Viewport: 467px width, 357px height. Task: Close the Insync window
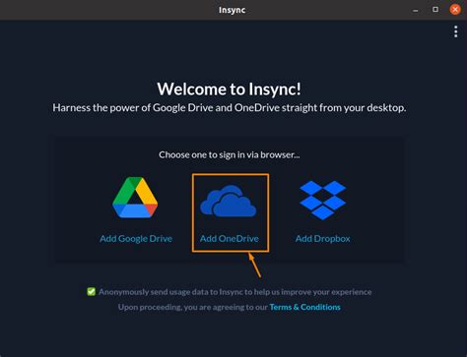(x=455, y=10)
